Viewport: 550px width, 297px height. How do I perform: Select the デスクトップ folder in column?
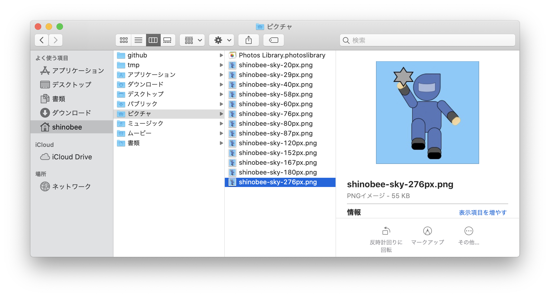(x=169, y=94)
